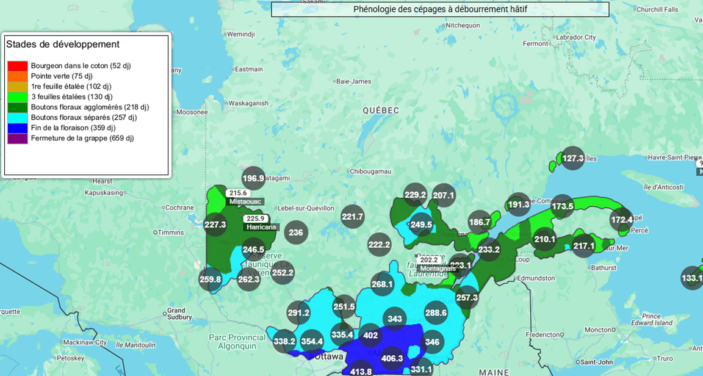The height and width of the screenshot is (376, 703).
Task: Open the Montagnais 202.2 station label
Action: point(438,264)
